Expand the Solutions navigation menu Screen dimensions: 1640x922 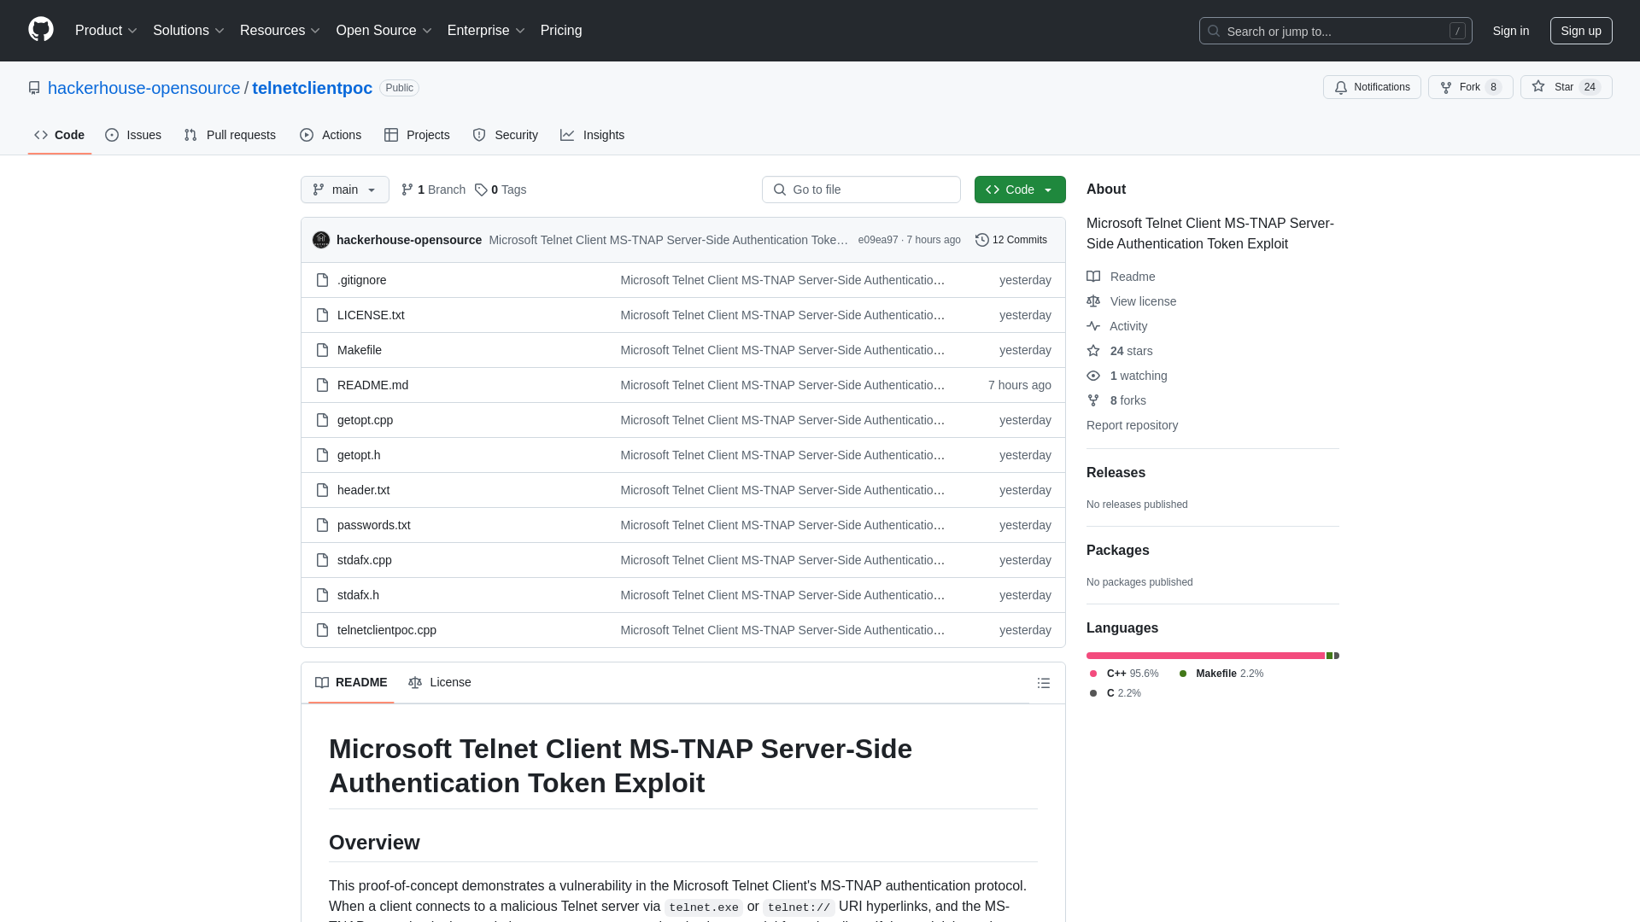(x=189, y=31)
